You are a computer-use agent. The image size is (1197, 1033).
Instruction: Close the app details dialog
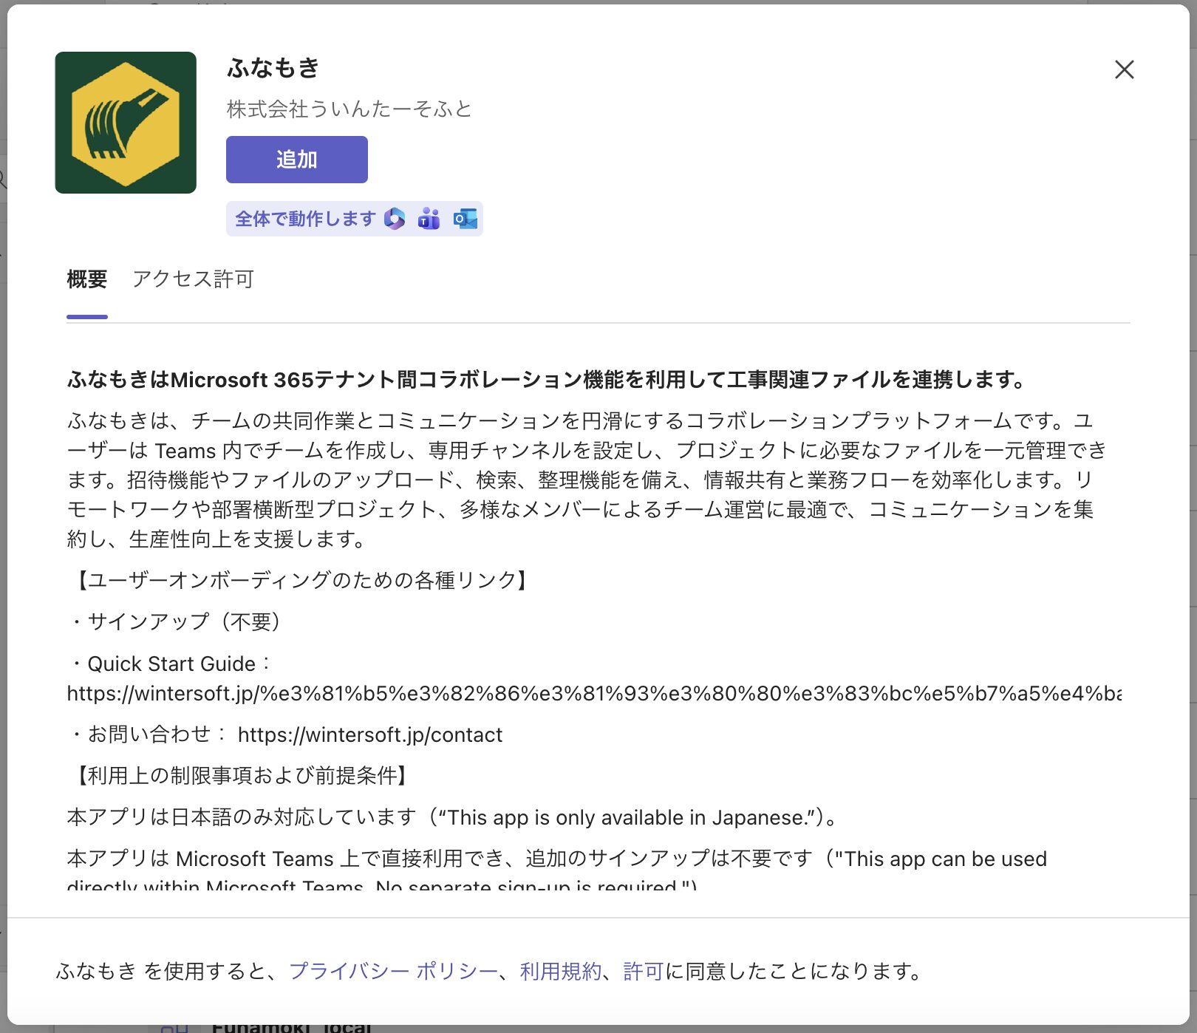(1124, 69)
